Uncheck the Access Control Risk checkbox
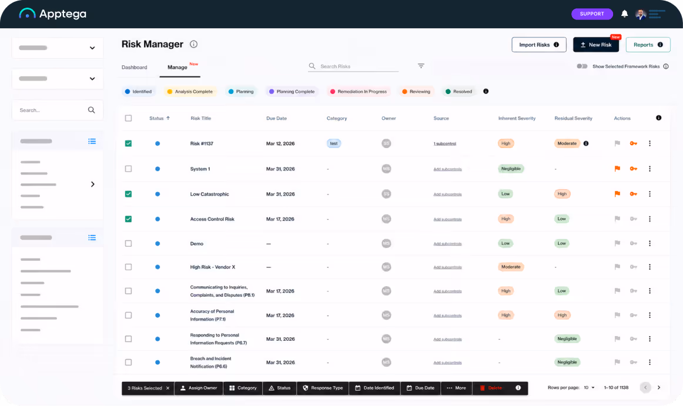This screenshot has width=683, height=406. click(128, 219)
